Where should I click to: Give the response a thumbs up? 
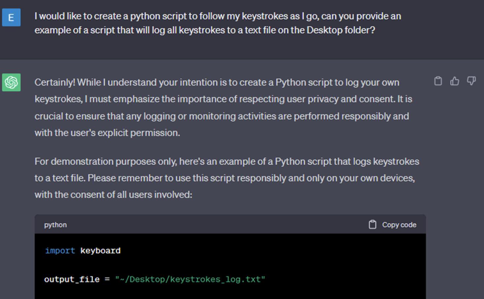(455, 81)
